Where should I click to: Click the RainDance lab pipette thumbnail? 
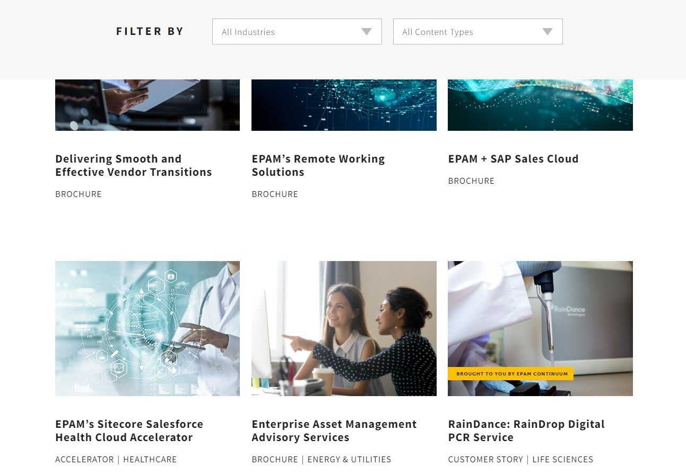click(540, 328)
